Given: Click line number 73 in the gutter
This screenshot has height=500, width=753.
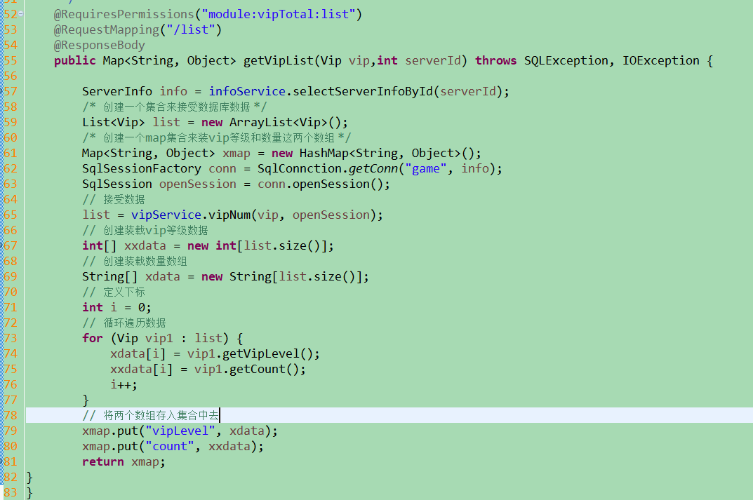Looking at the screenshot, I should [x=10, y=338].
